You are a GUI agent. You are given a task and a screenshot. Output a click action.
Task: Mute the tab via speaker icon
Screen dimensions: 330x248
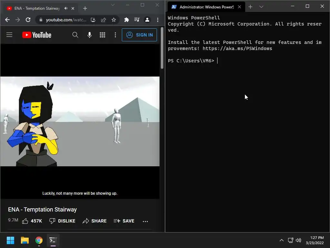tap(66, 8)
